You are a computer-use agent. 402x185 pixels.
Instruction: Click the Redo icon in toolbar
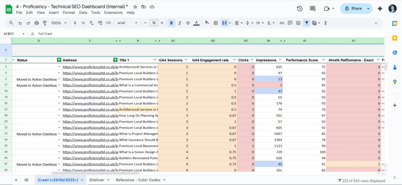[28, 23]
